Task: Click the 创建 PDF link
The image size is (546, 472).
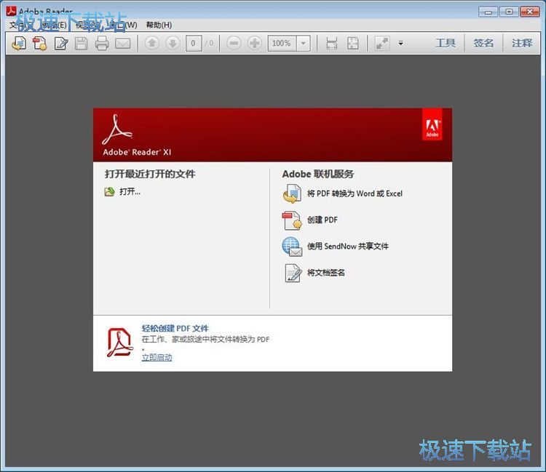Action: tap(322, 220)
